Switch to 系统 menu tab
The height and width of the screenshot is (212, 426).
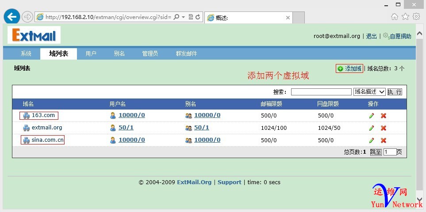point(26,54)
